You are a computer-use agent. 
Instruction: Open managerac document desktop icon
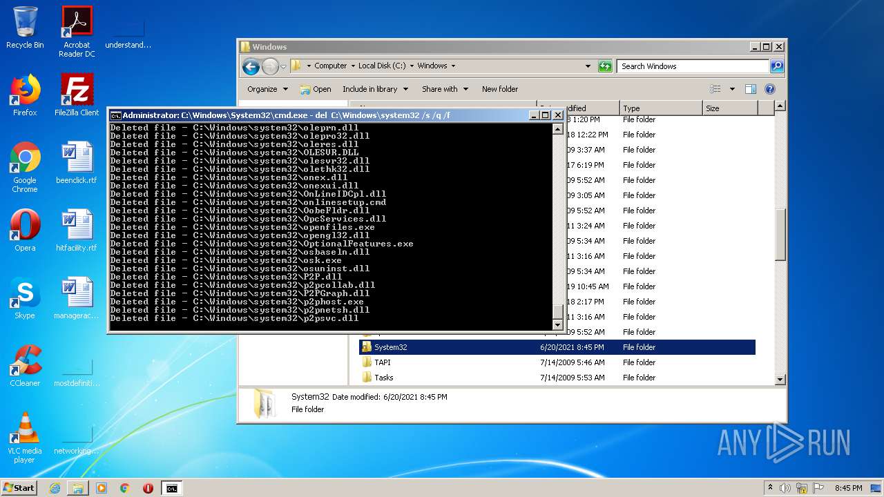pos(77,298)
